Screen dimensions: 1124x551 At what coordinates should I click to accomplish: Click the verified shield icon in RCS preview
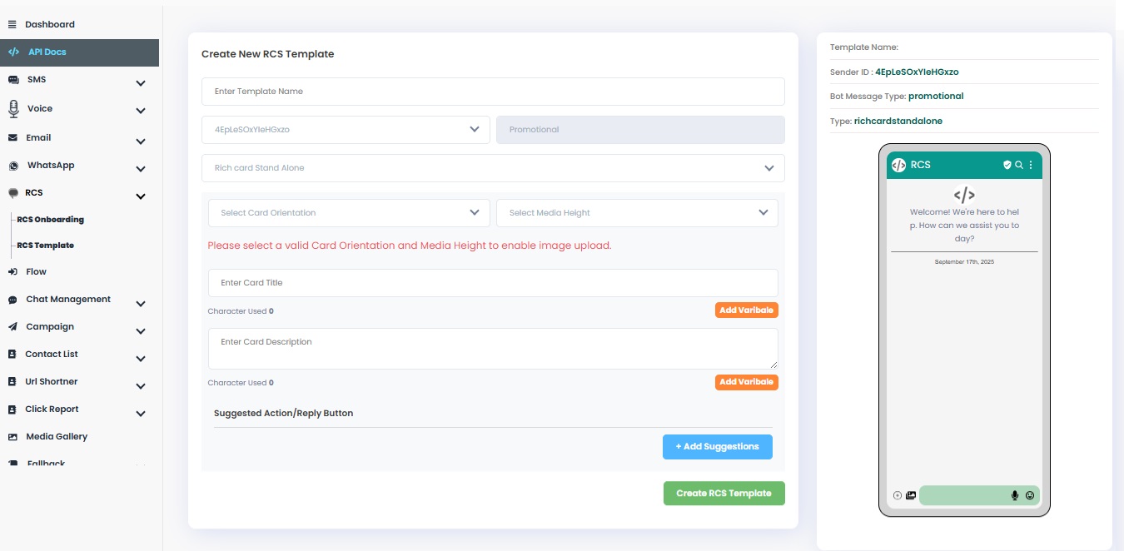(x=1007, y=165)
